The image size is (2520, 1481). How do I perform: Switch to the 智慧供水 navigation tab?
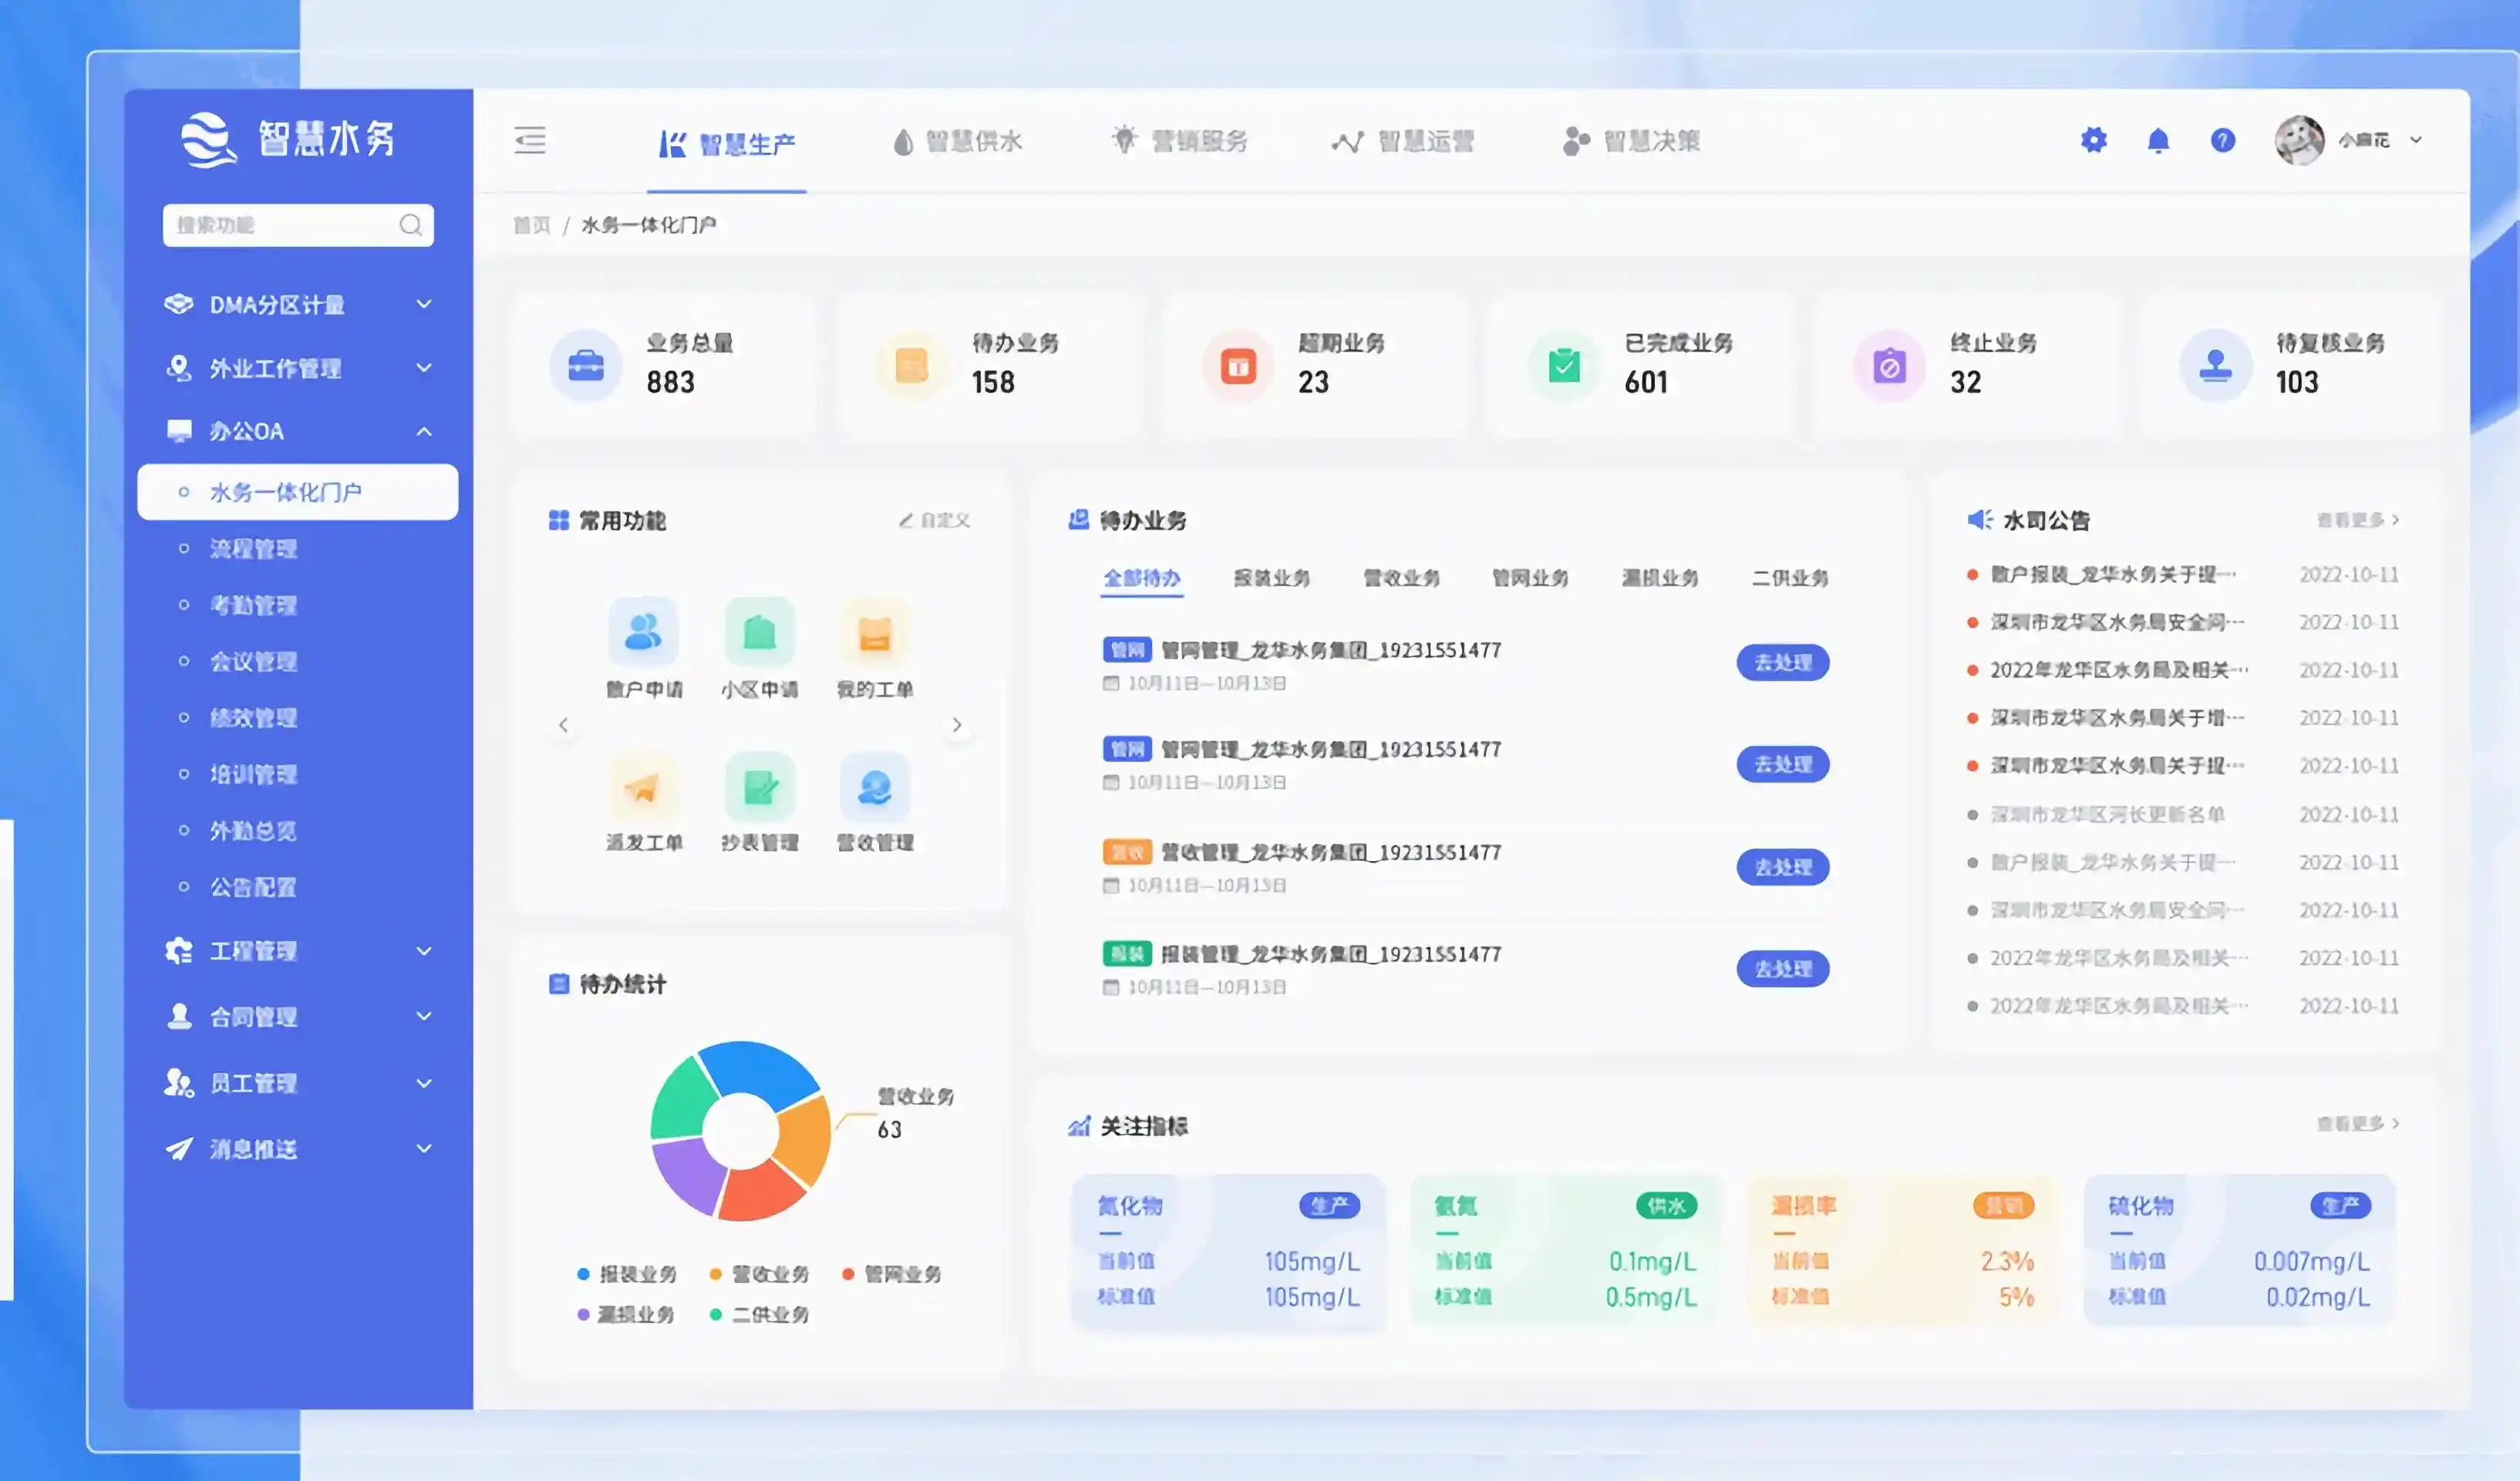pos(958,141)
